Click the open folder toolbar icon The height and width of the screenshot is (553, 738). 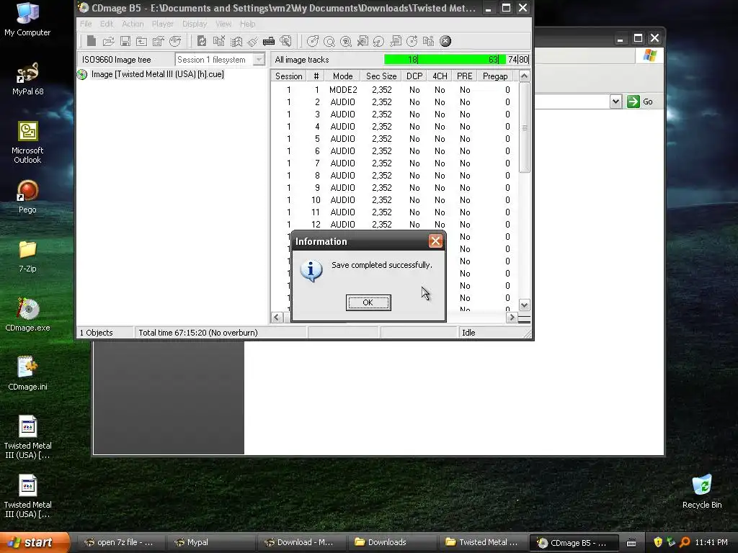pyautogui.click(x=109, y=41)
